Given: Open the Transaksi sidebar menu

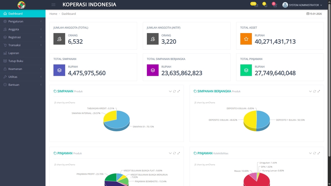Looking at the screenshot, I should [x=22, y=45].
